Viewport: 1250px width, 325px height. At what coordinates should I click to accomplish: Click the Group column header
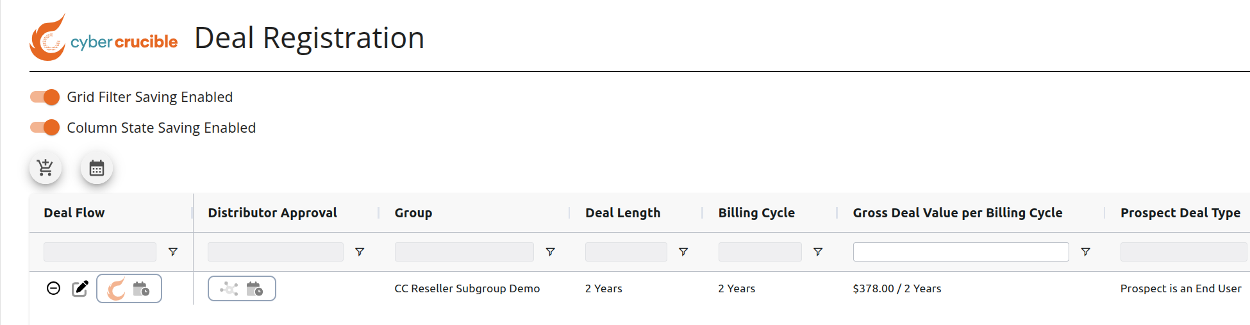[413, 213]
